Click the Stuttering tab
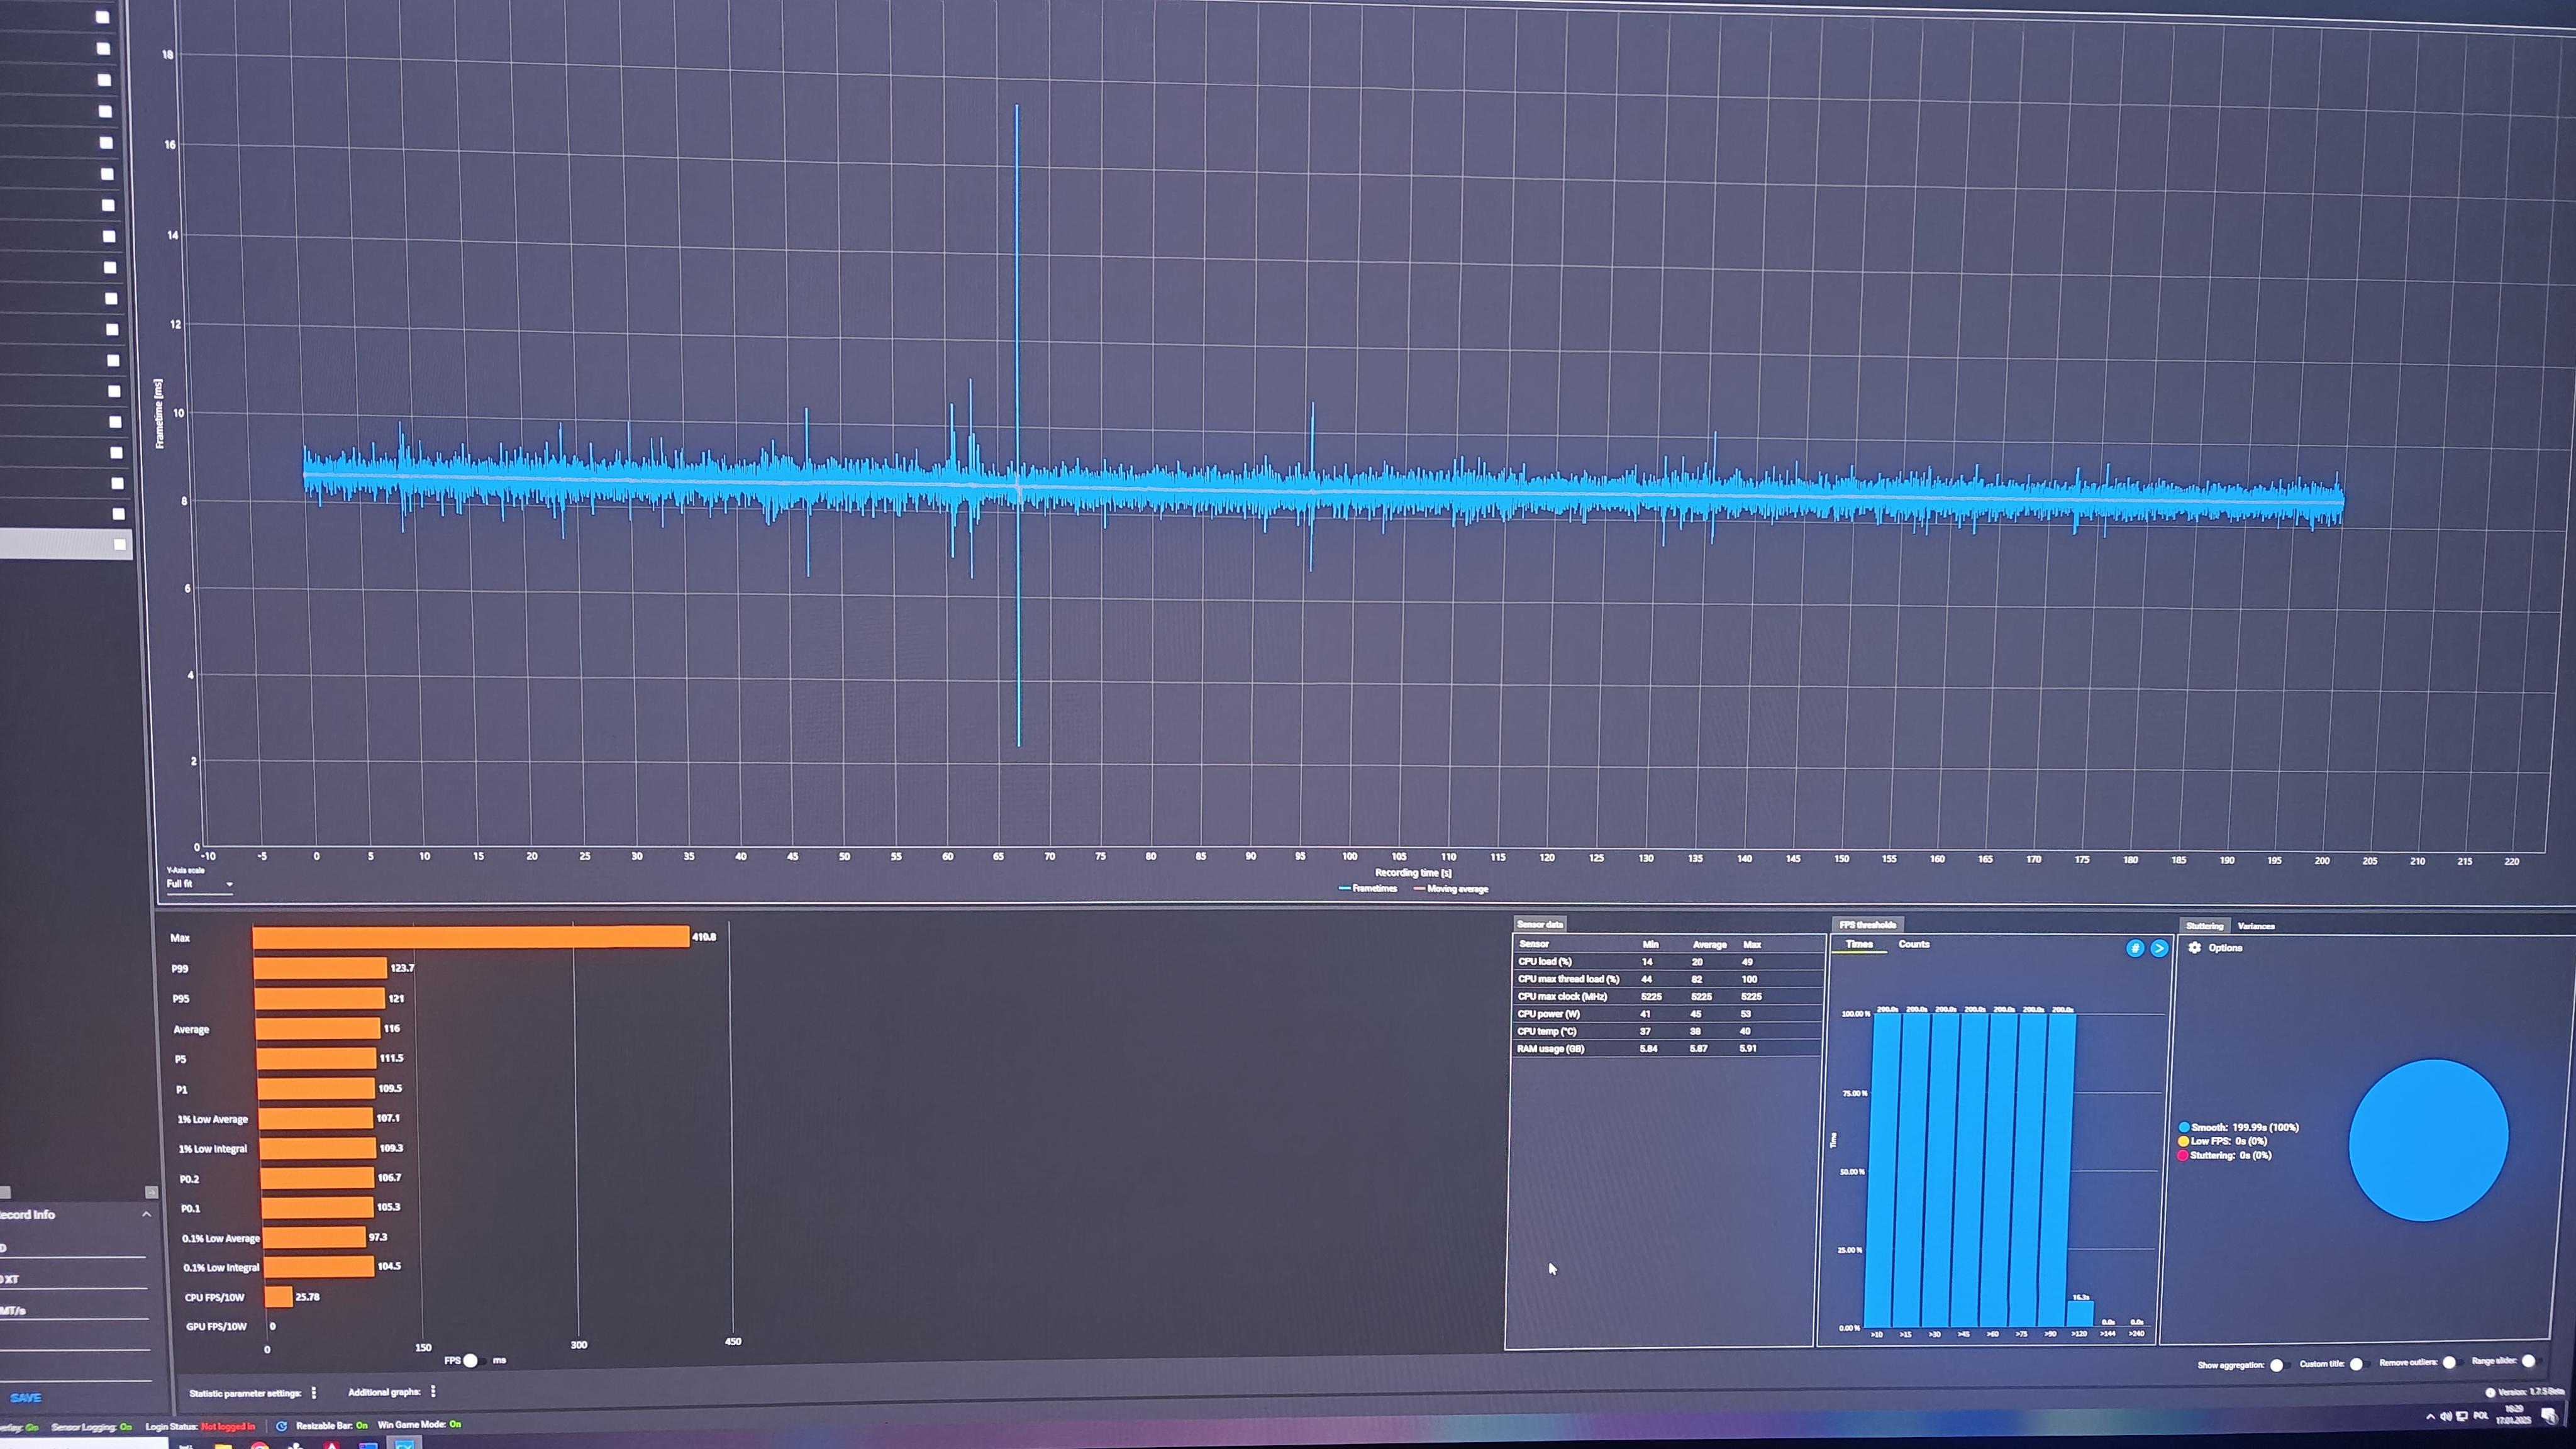This screenshot has width=2576, height=1449. pyautogui.click(x=2204, y=926)
